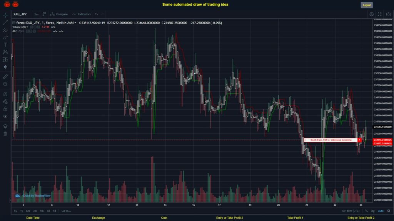Toggle lock all drawing tools
This screenshot has height=221, width=394.
coord(5,109)
